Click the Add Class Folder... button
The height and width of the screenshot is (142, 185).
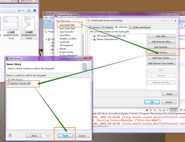(161, 58)
